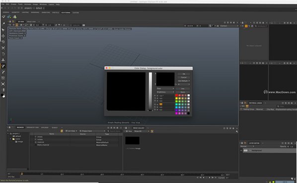
Task: Pick the bright green preset swatch
Action: [x=176, y=101]
